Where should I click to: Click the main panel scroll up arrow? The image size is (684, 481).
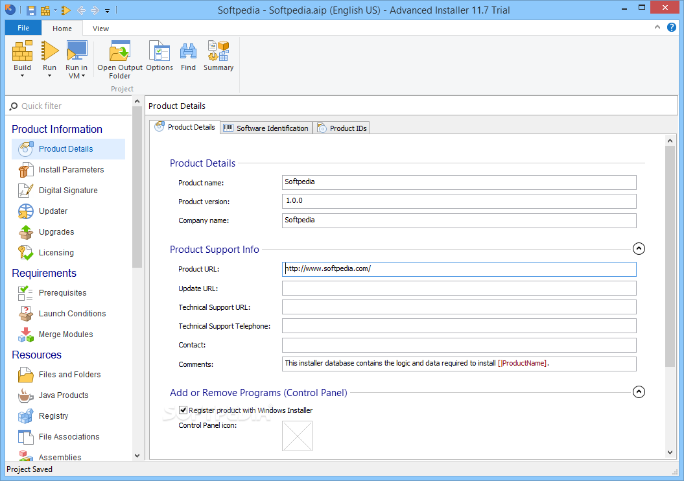tap(670, 141)
